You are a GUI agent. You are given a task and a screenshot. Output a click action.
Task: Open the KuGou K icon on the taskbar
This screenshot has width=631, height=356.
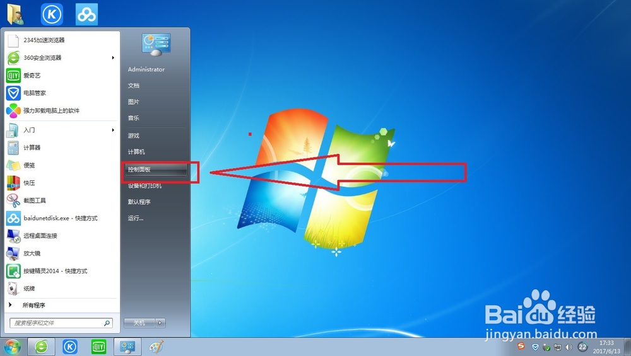[70, 347]
